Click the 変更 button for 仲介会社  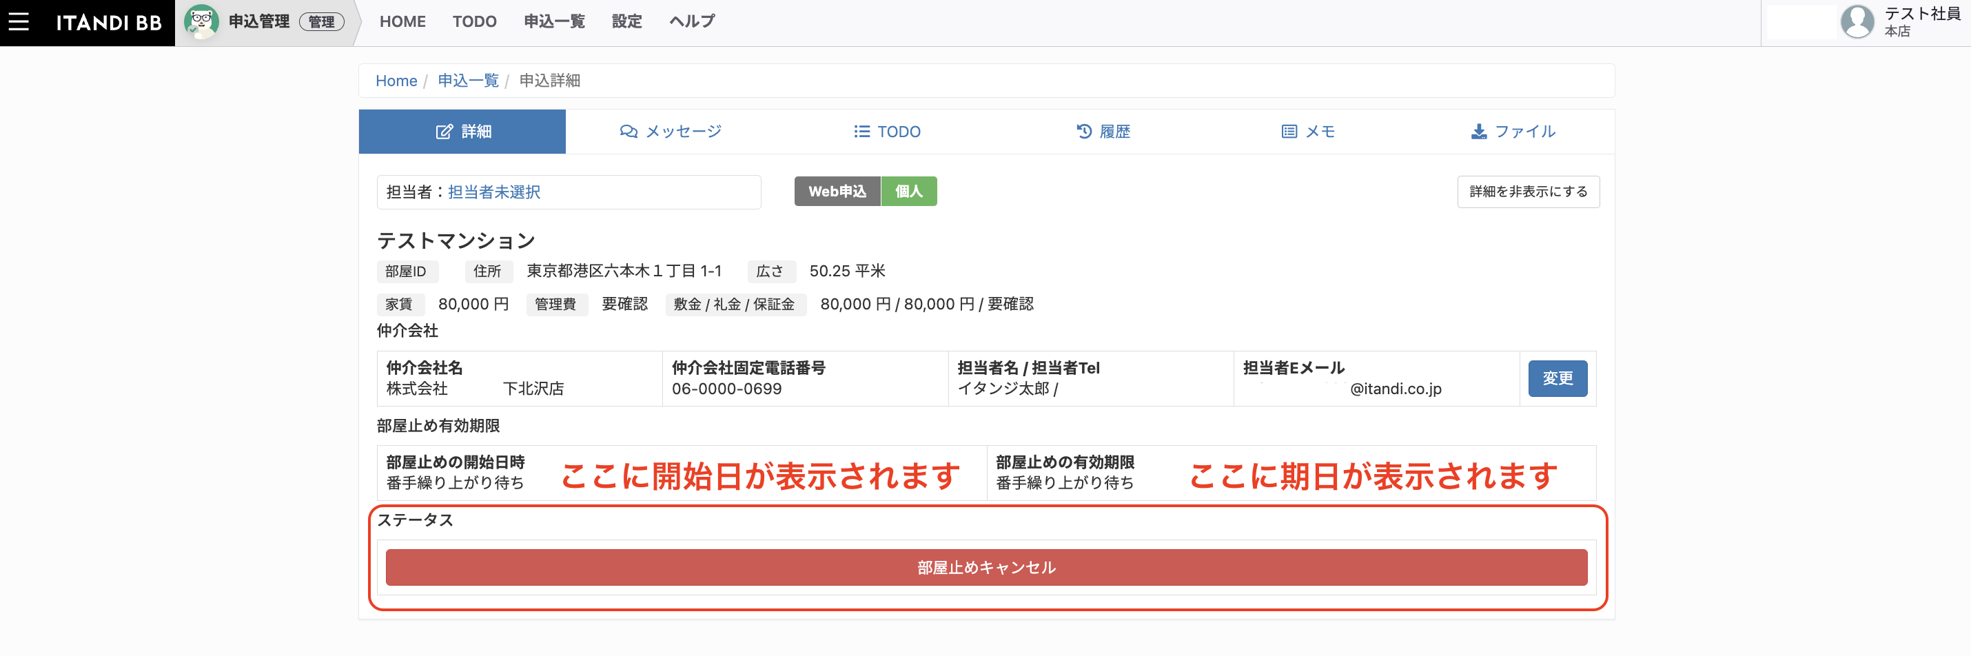[1557, 378]
